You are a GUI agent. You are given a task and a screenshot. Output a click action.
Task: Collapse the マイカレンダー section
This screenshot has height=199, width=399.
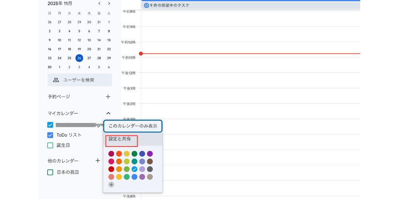point(108,113)
